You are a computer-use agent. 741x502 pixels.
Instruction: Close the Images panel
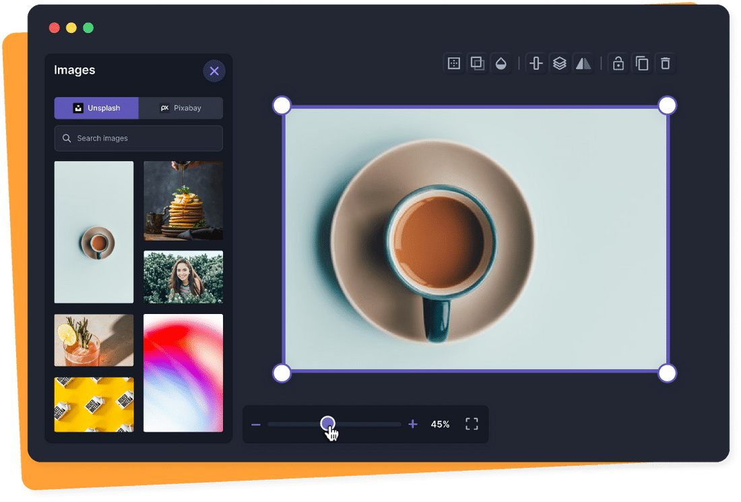tap(214, 71)
